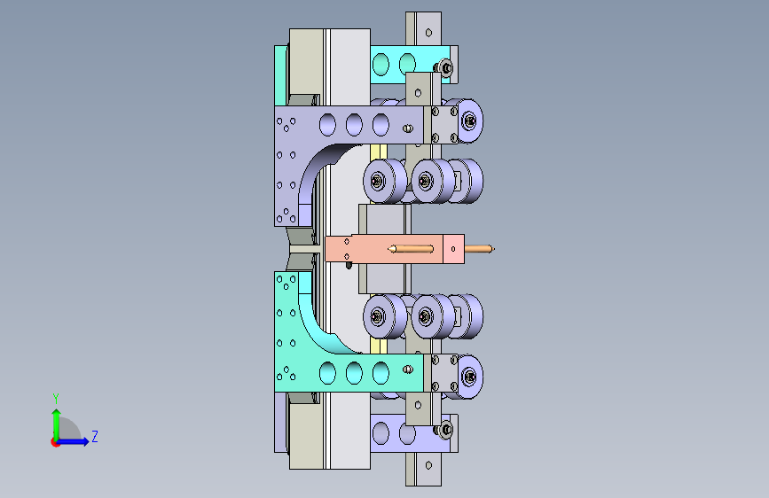
Task: Select the upper beige block
Action: [306, 62]
